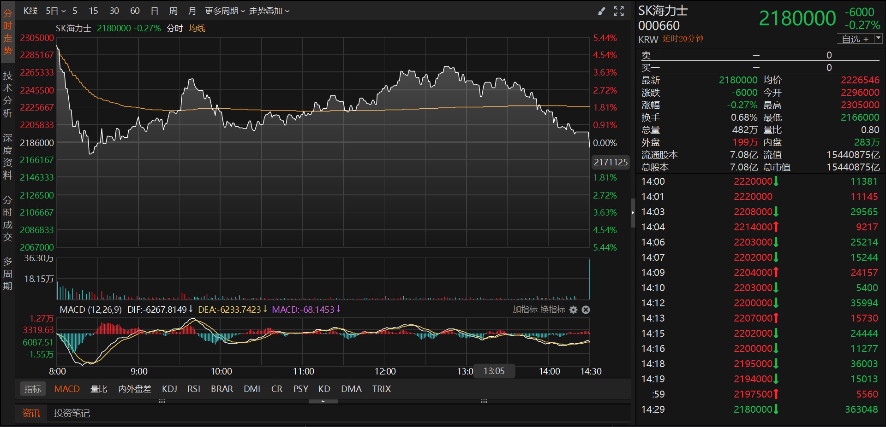This screenshot has height=427, width=886.
Task: Select the KDJ indicator tab
Action: [x=169, y=389]
